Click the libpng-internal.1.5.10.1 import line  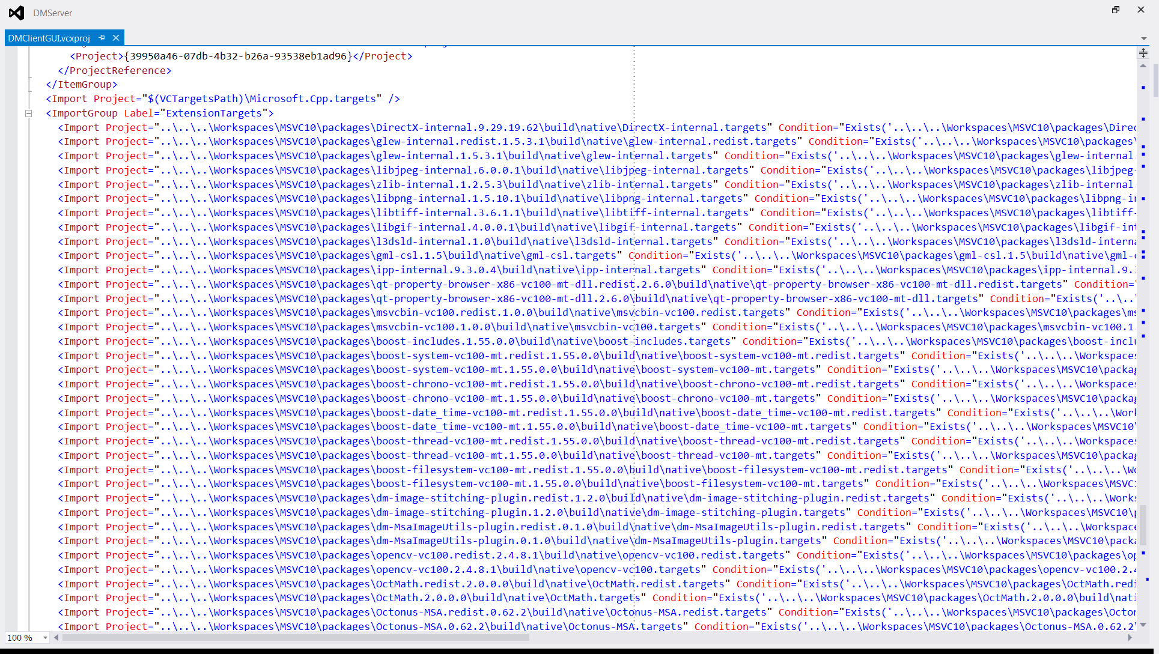(x=597, y=198)
